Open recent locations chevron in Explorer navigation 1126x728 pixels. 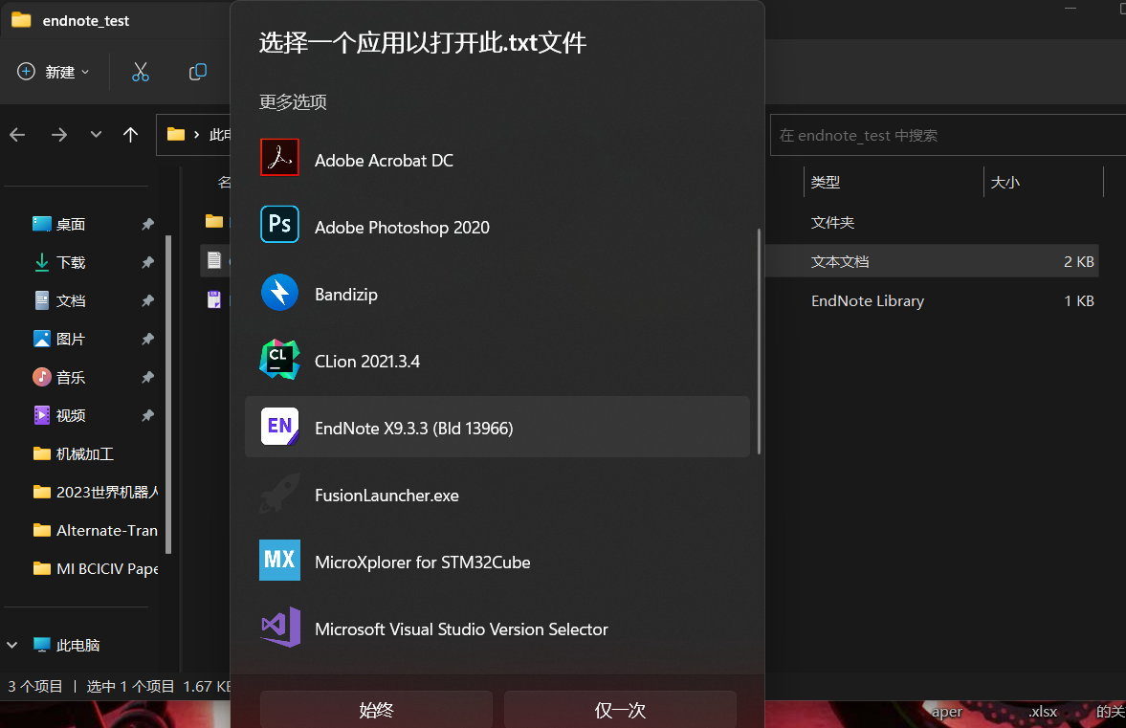pos(96,135)
